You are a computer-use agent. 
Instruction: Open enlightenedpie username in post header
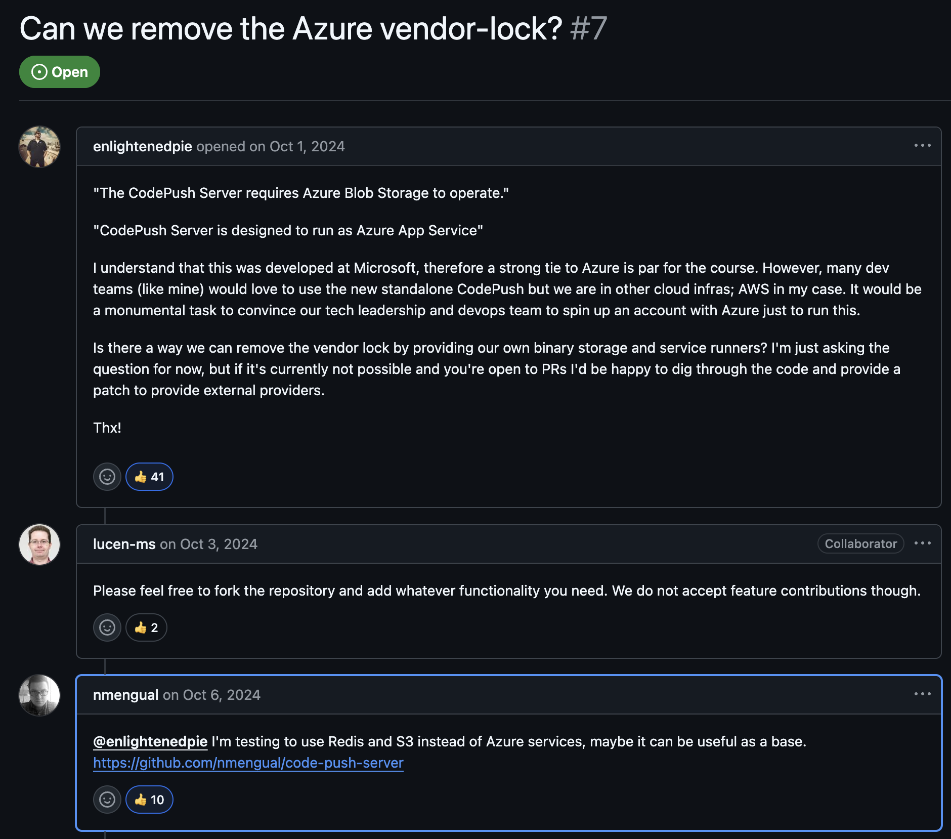tap(142, 146)
